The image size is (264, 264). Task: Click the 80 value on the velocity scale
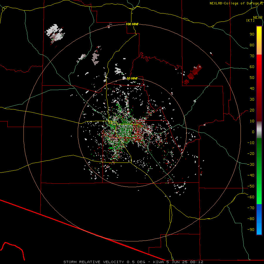click(x=252, y=45)
